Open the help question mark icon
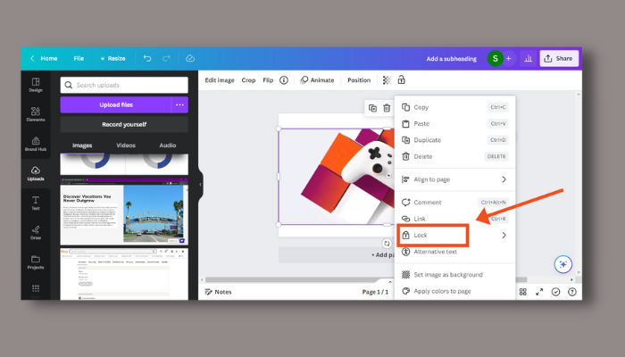 [x=572, y=292]
